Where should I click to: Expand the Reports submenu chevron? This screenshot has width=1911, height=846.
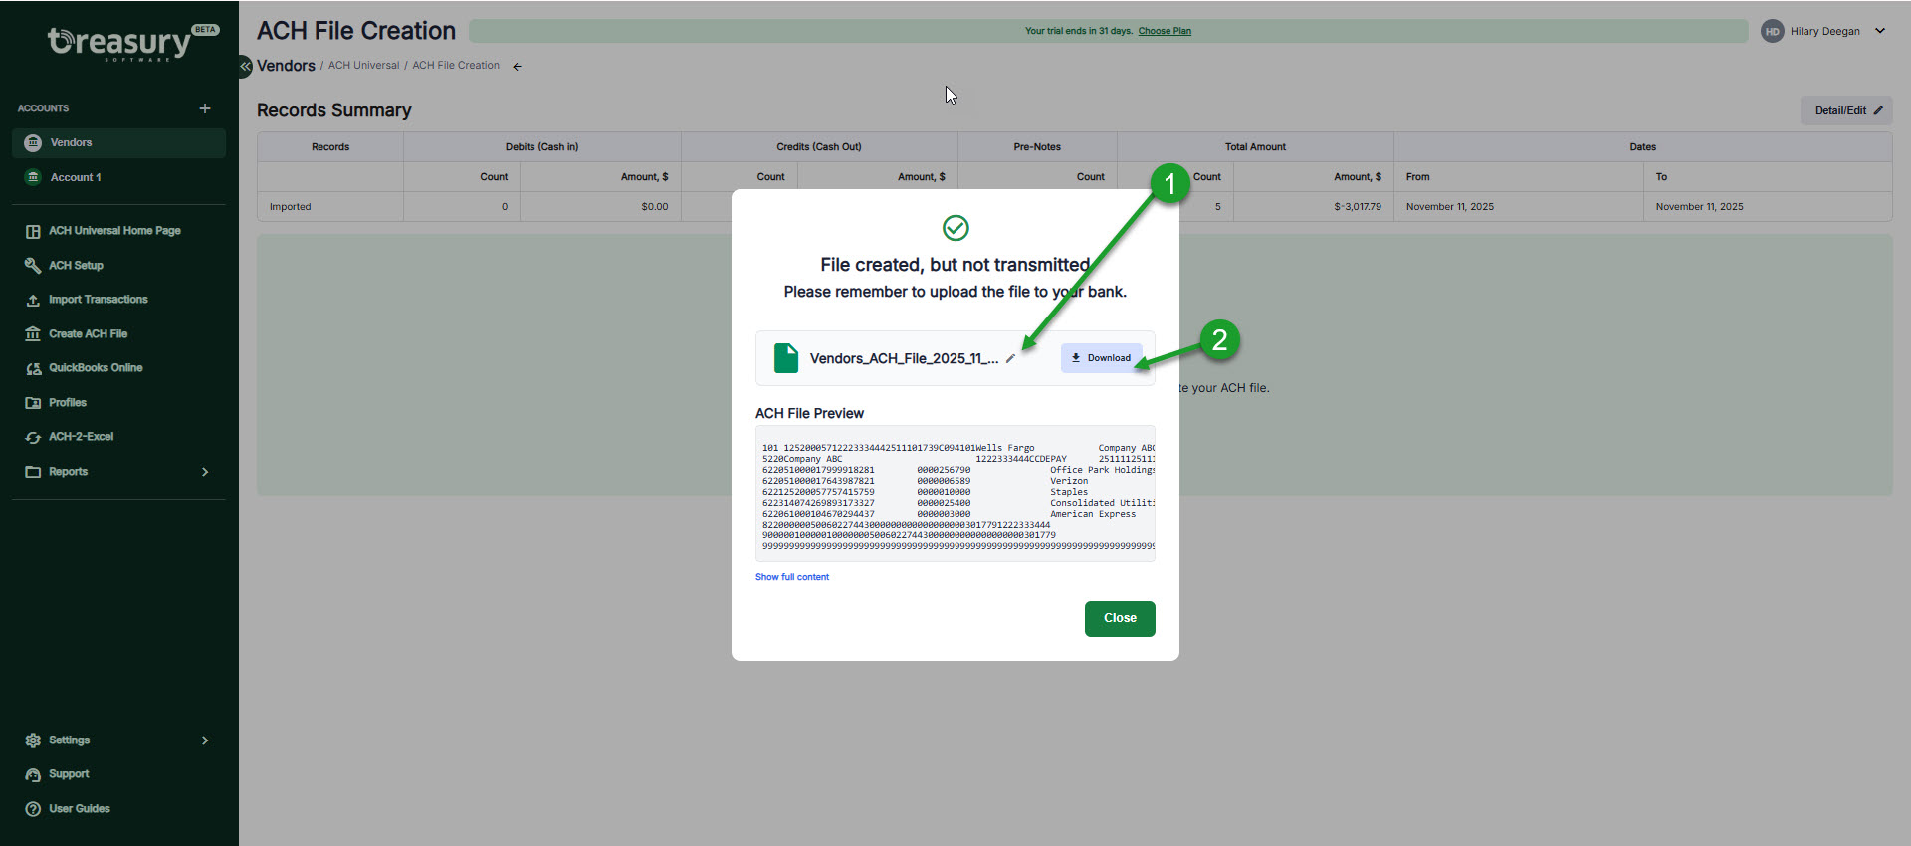tap(205, 472)
